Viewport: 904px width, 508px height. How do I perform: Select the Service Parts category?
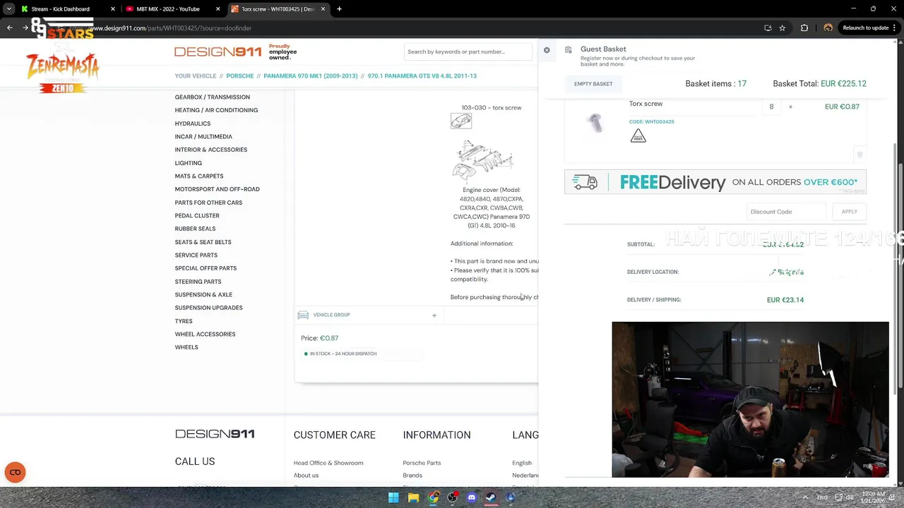(196, 255)
